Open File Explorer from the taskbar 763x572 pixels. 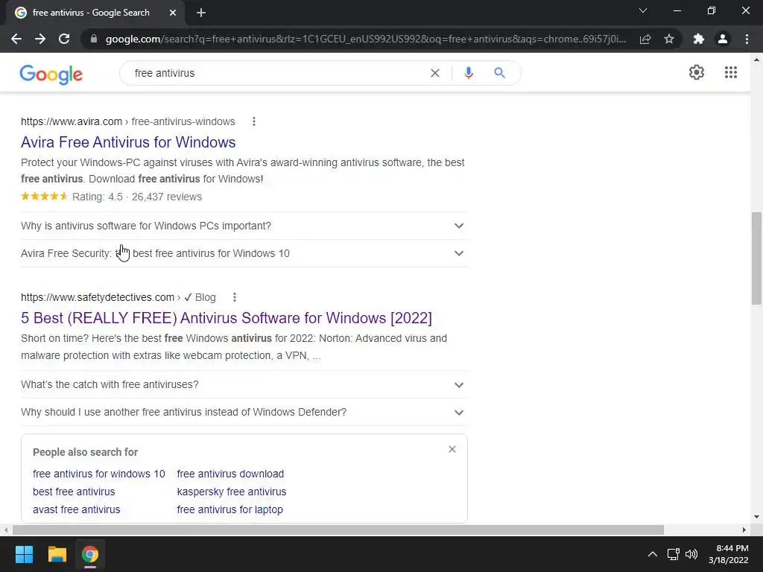pyautogui.click(x=57, y=554)
